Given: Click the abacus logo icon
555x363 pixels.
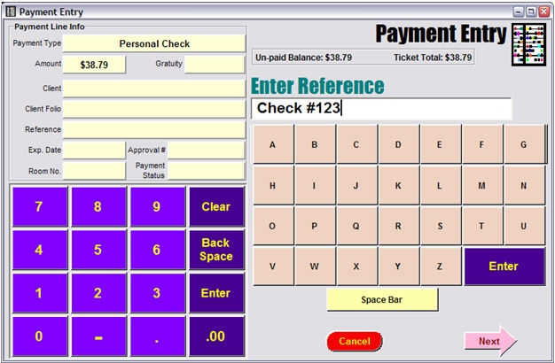Looking at the screenshot, I should [x=528, y=45].
